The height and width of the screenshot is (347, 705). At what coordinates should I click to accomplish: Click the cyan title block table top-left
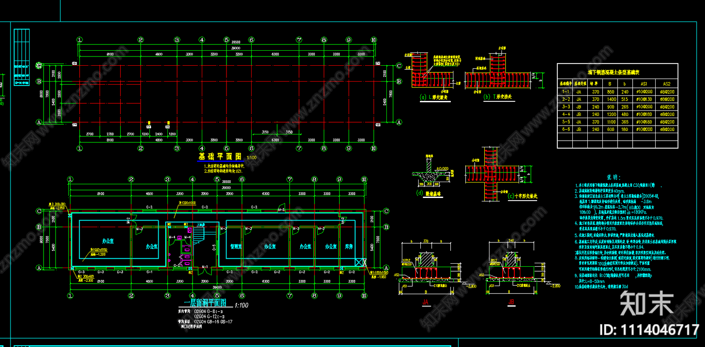click(22, 57)
